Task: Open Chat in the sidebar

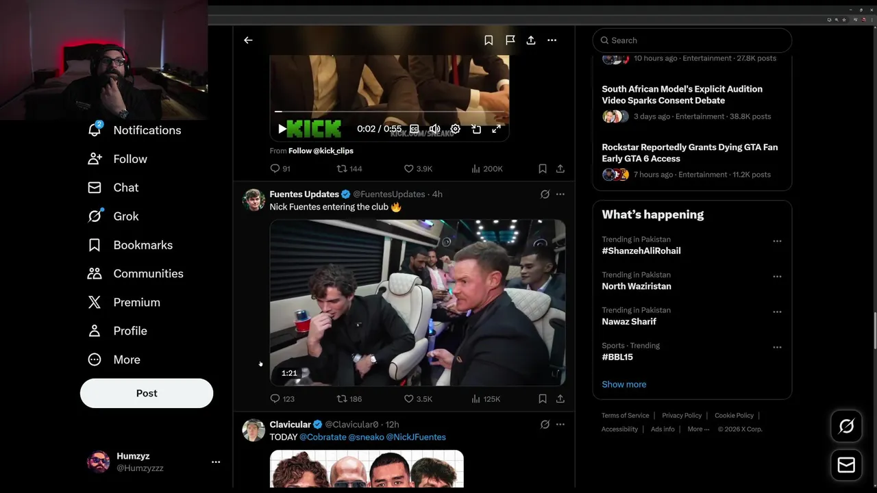Action: pos(113,188)
